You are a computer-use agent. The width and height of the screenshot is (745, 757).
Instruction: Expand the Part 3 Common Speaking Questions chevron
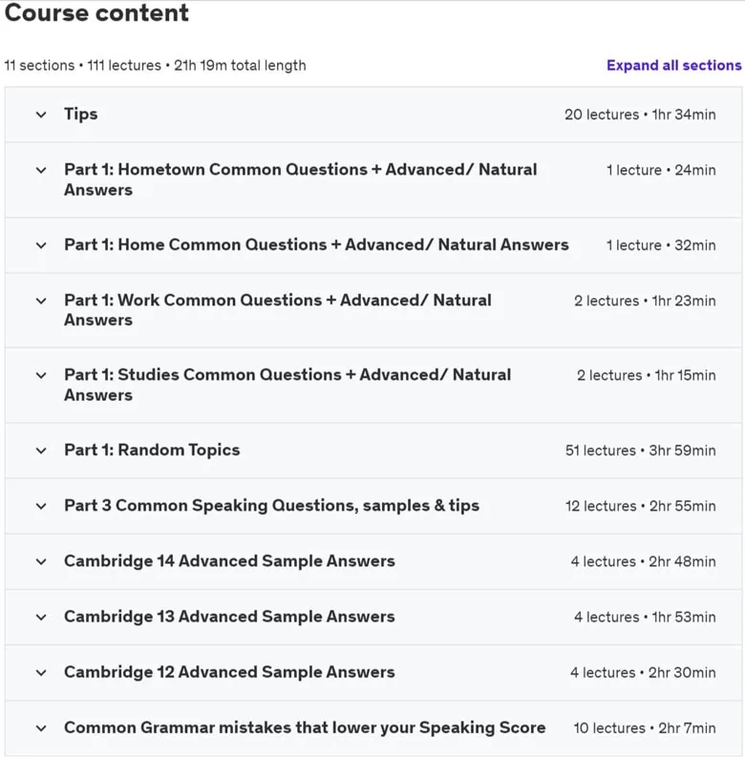(x=41, y=506)
